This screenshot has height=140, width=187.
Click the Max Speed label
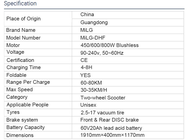pos(20,90)
